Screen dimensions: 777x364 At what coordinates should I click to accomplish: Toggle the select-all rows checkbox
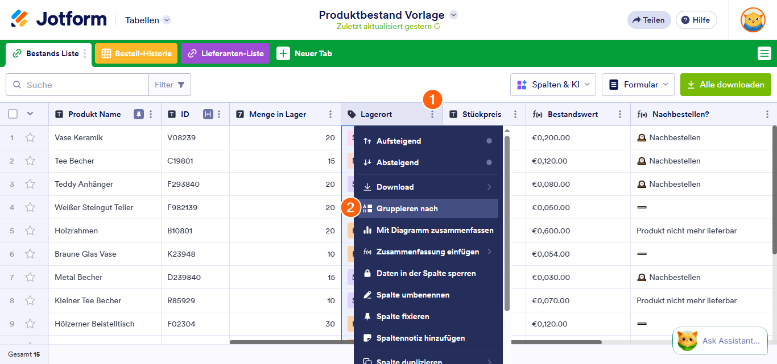tap(13, 114)
